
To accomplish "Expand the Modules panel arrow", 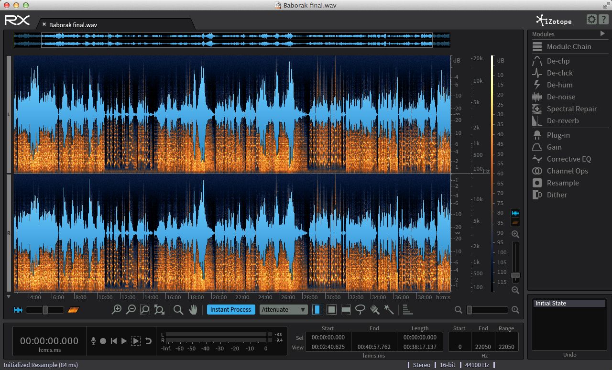I will [x=602, y=34].
